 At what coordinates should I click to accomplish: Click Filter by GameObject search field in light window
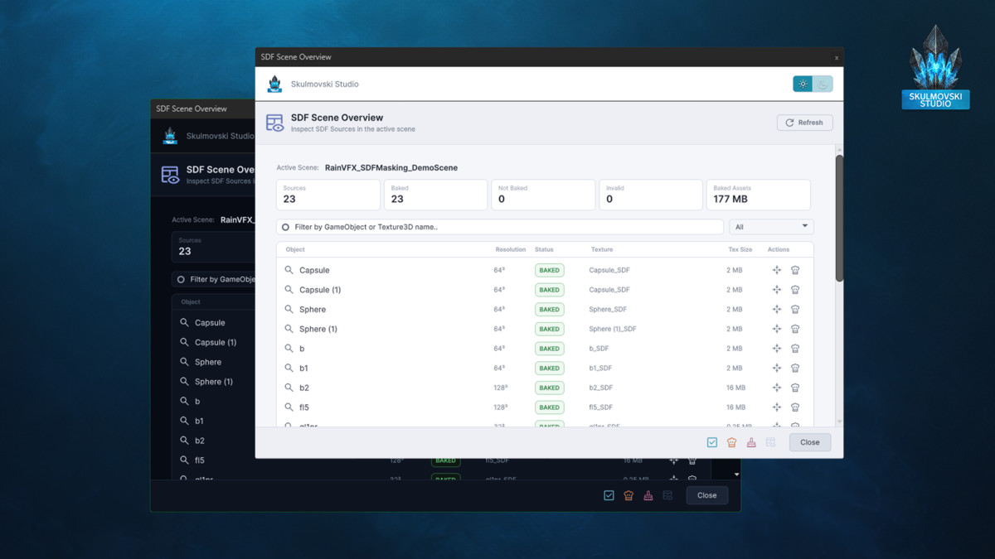click(500, 226)
